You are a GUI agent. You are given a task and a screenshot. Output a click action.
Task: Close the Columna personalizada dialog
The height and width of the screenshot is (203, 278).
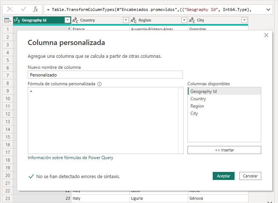(266, 35)
